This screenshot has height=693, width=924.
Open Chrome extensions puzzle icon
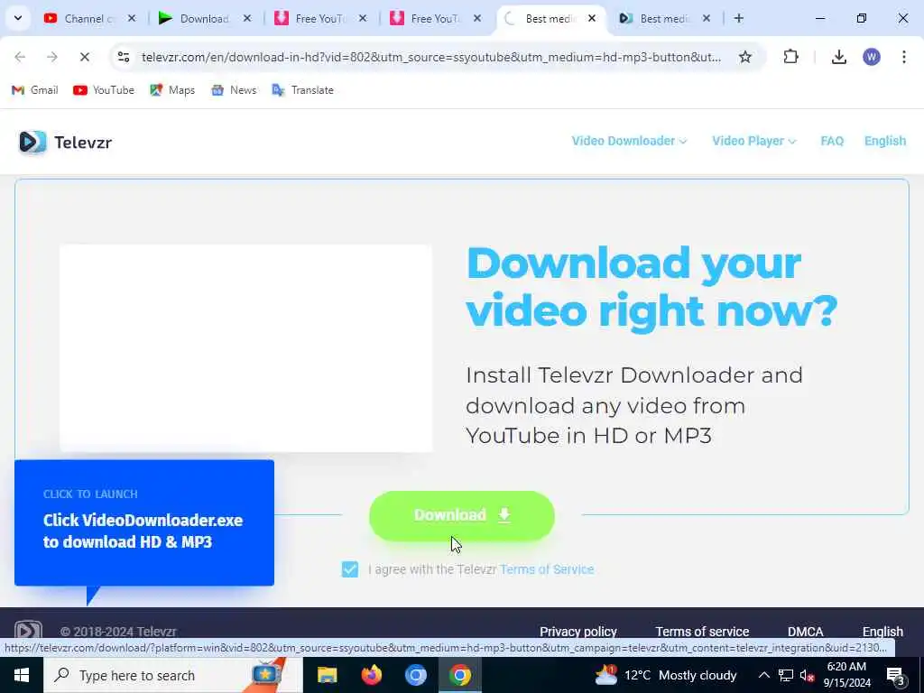[x=790, y=57]
